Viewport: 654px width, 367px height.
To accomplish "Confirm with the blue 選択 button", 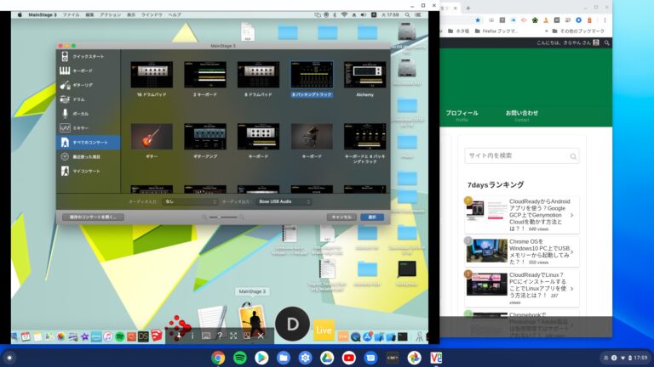I will click(372, 217).
